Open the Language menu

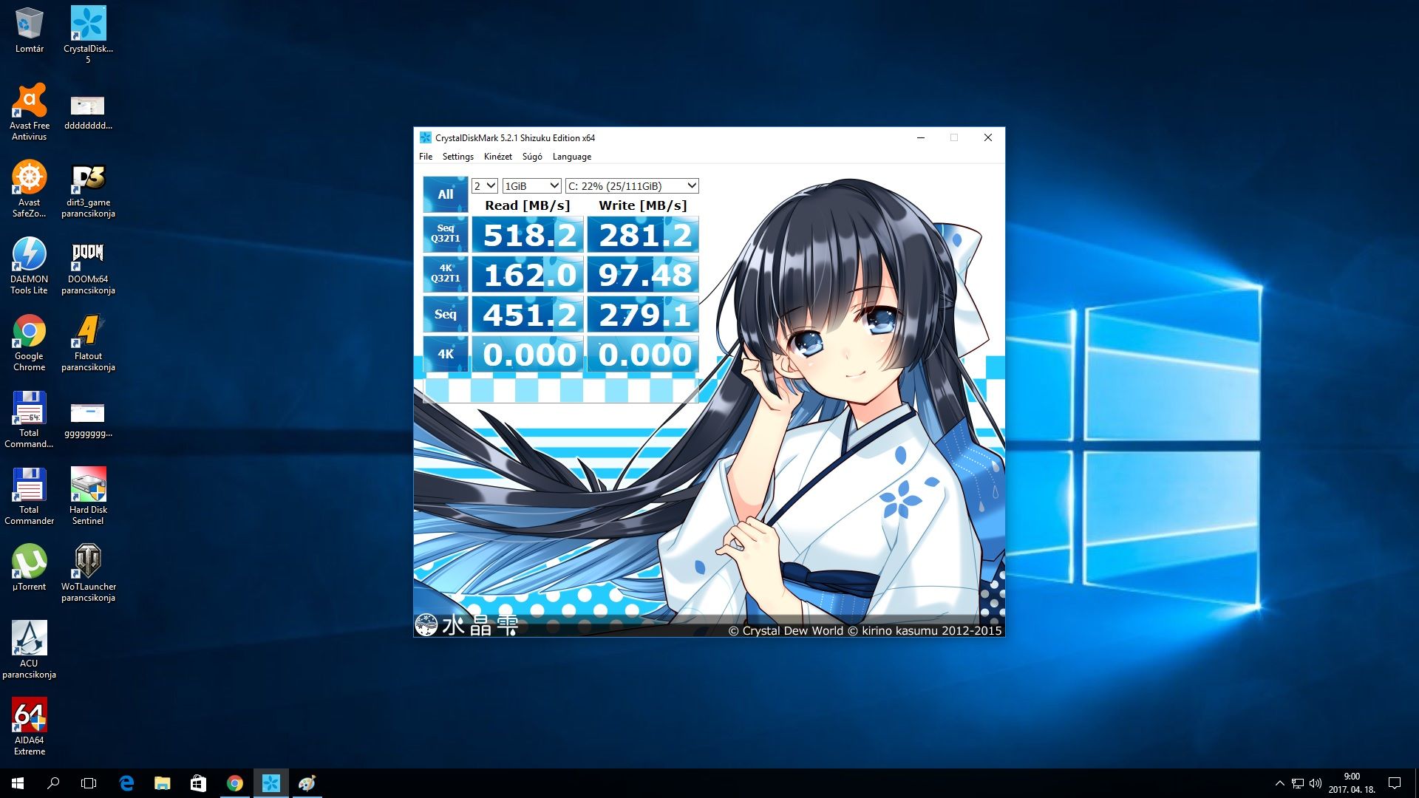[x=572, y=157]
